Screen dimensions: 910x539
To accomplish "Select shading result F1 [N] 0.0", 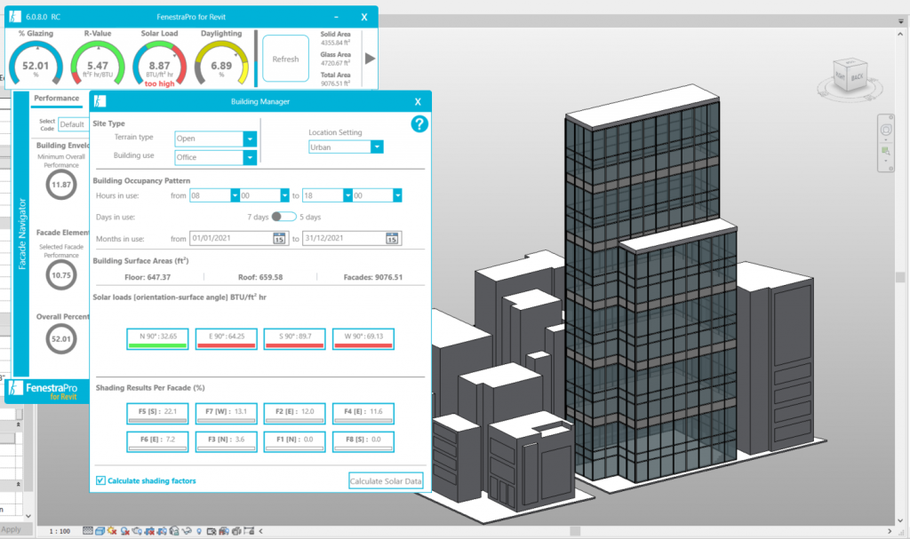I will pos(295,441).
